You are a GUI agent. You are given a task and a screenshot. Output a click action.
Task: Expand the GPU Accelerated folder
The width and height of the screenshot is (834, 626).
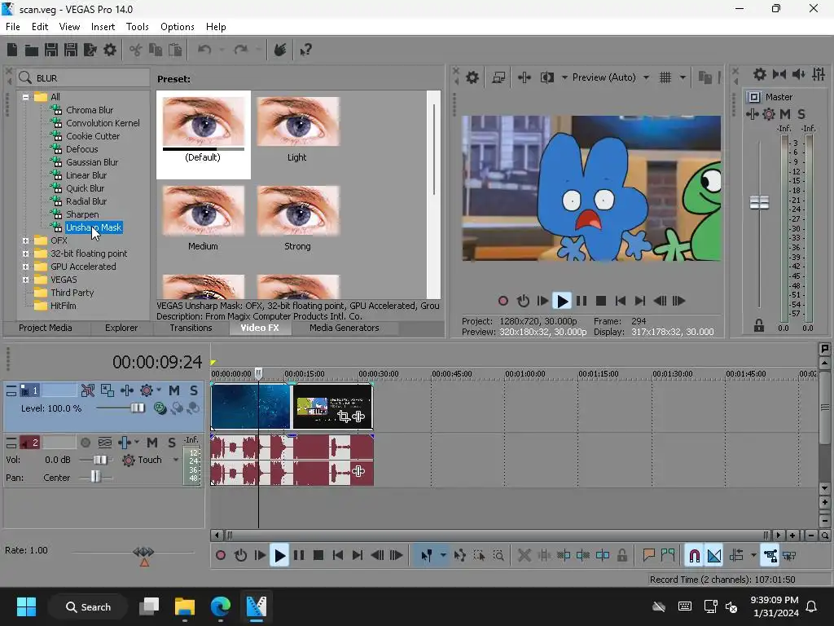(x=25, y=267)
